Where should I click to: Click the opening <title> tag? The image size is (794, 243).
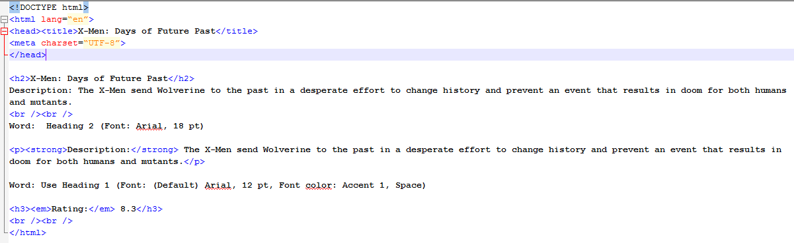pyautogui.click(x=60, y=31)
